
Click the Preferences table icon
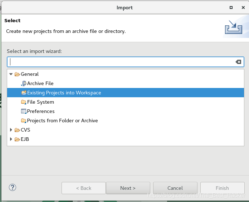click(x=24, y=111)
